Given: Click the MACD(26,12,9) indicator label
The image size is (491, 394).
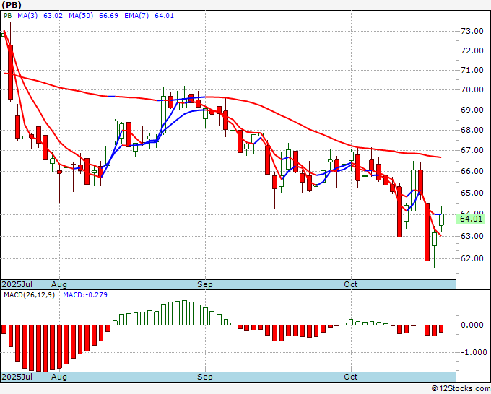Looking at the screenshot, I should [x=29, y=295].
